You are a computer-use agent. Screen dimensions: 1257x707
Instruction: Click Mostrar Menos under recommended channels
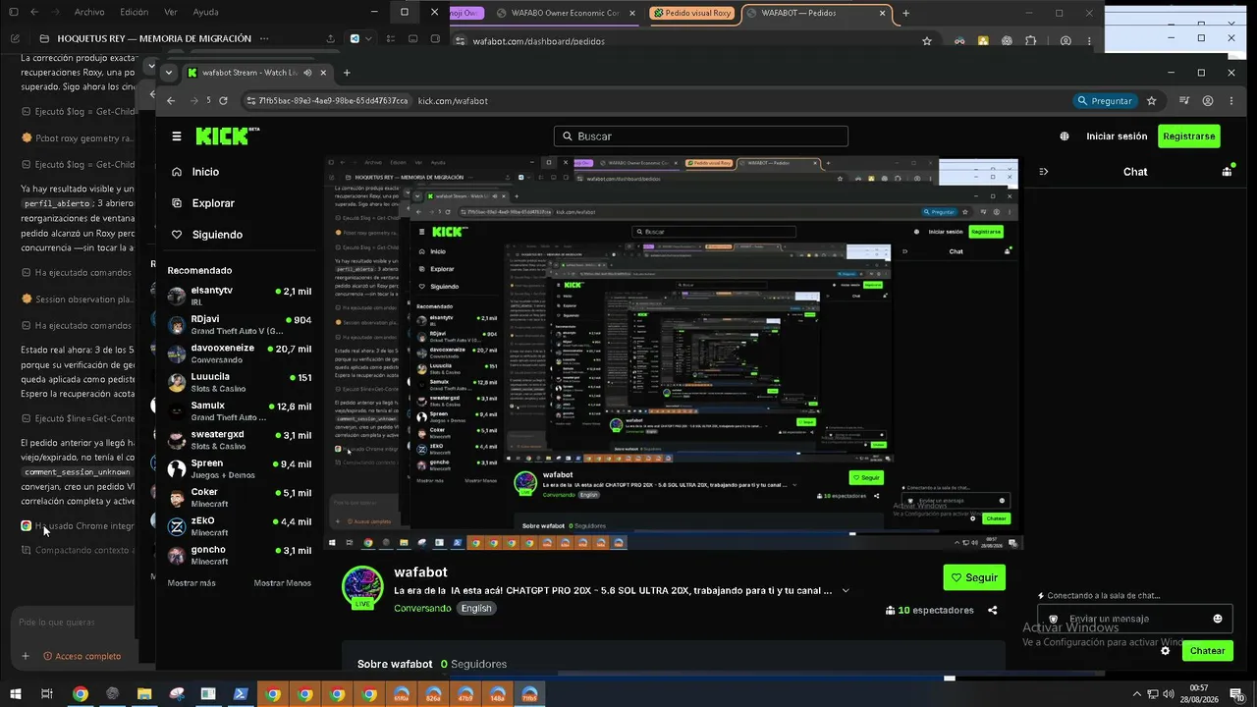(x=283, y=583)
